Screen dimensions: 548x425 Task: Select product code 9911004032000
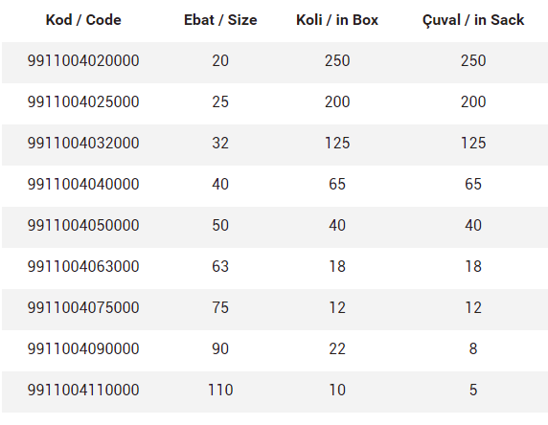coord(83,144)
